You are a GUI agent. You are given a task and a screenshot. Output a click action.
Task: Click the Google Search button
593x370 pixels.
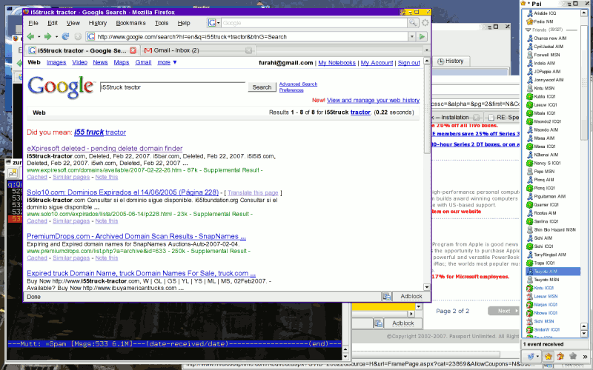coord(262,87)
